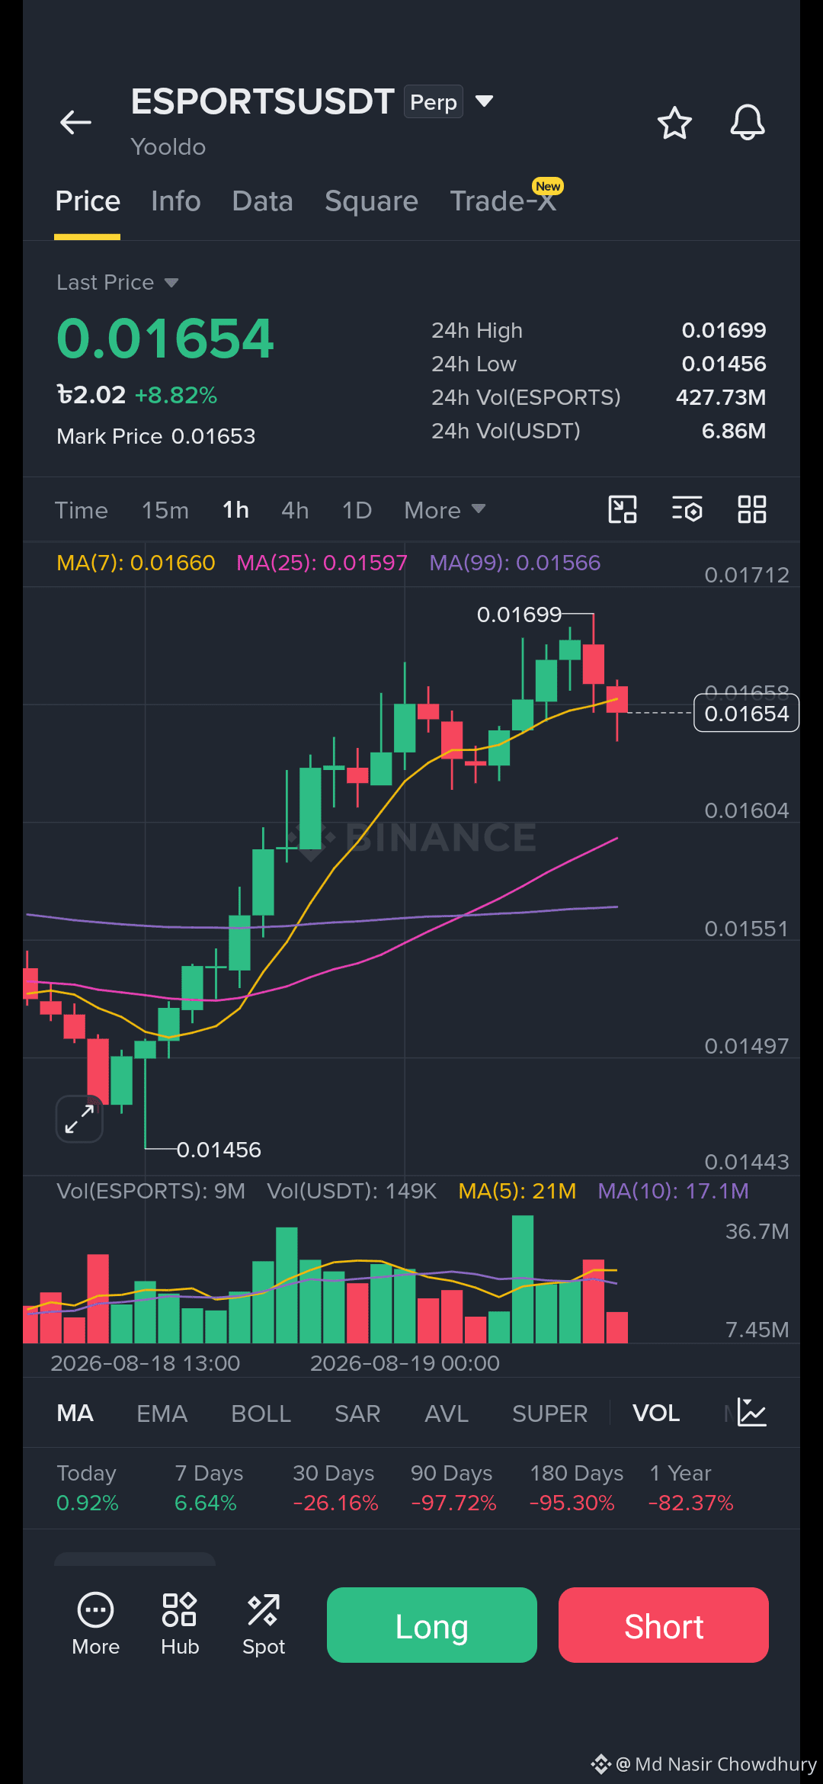
Task: Tap the 7 Days 6.64% performance
Action: pos(208,1487)
